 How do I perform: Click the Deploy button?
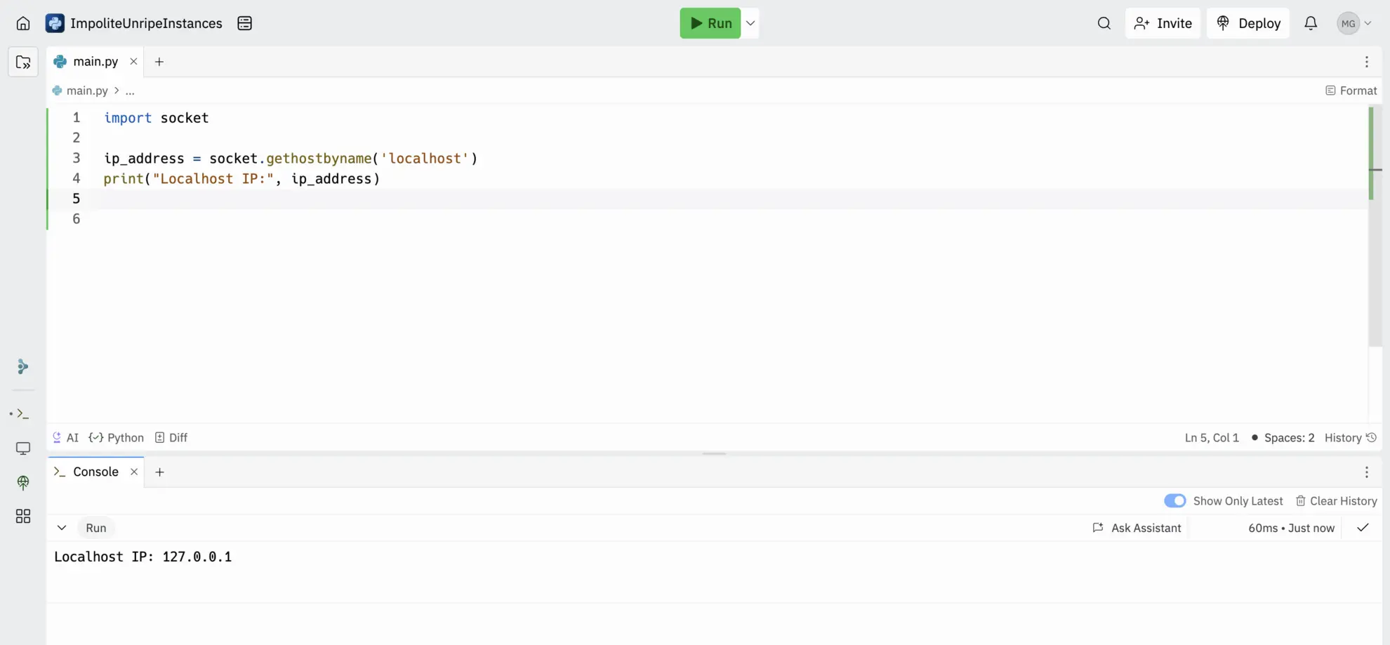(1248, 23)
